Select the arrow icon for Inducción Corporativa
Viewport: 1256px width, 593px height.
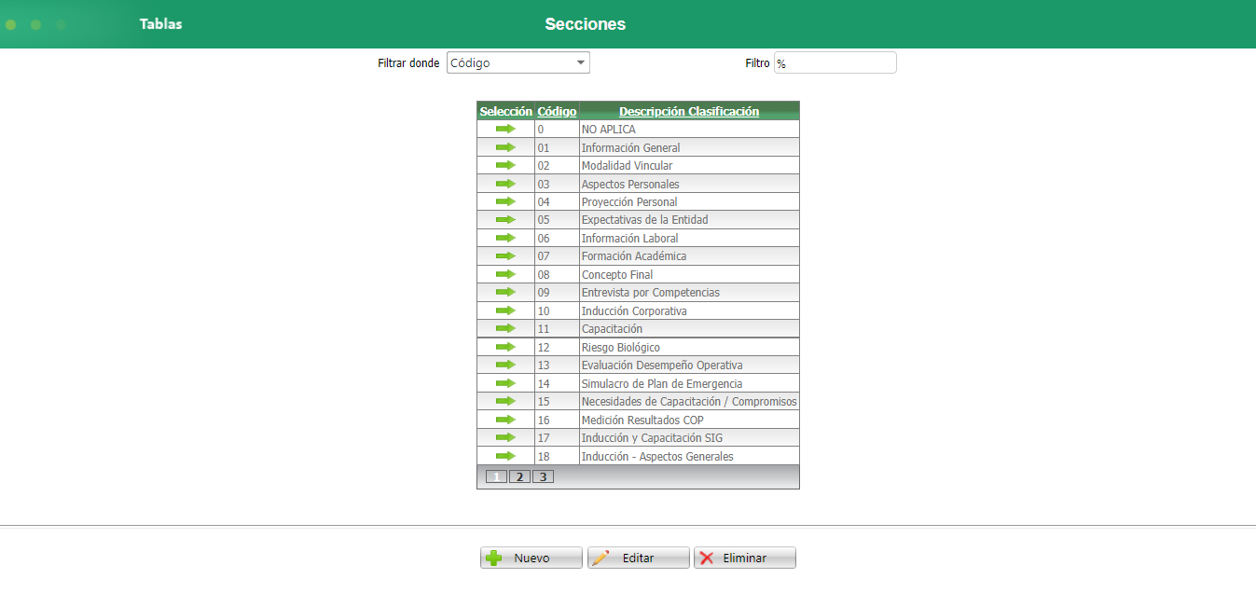pyautogui.click(x=505, y=310)
